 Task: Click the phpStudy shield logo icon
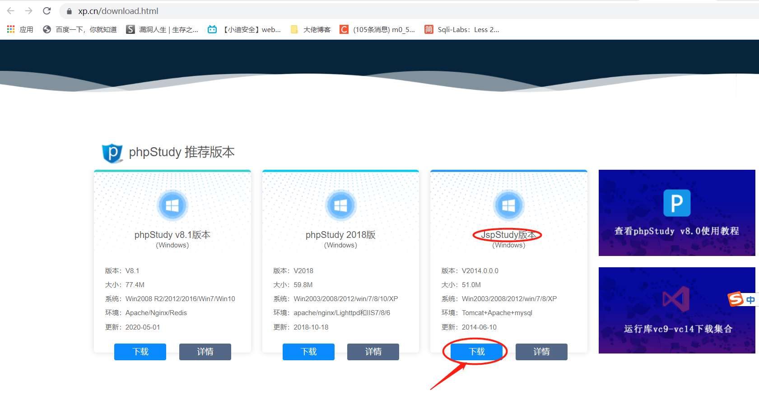click(x=112, y=153)
